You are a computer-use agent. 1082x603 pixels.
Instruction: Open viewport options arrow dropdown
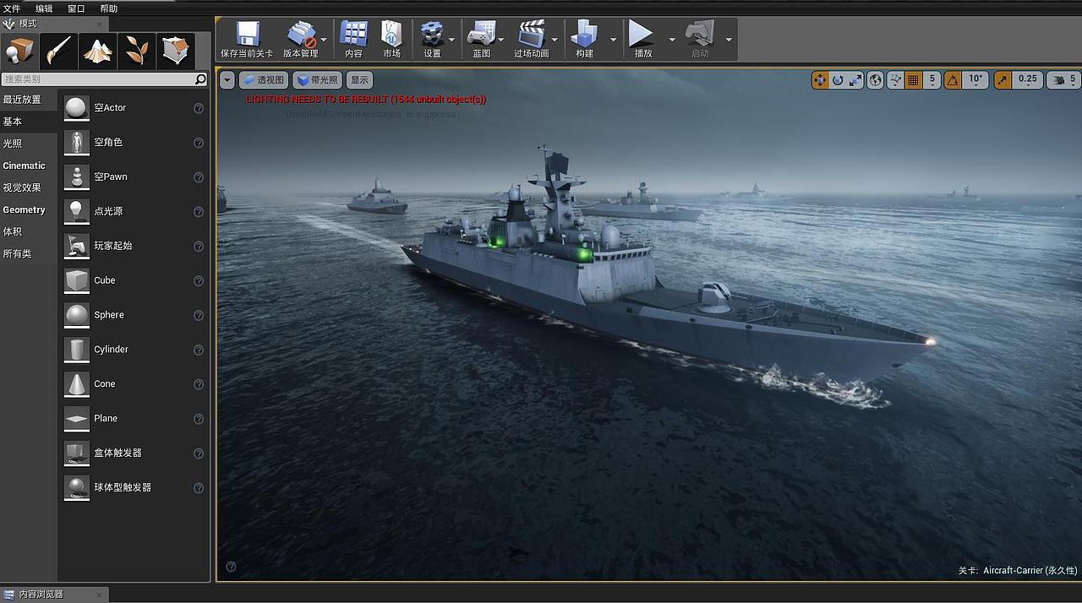[x=227, y=80]
